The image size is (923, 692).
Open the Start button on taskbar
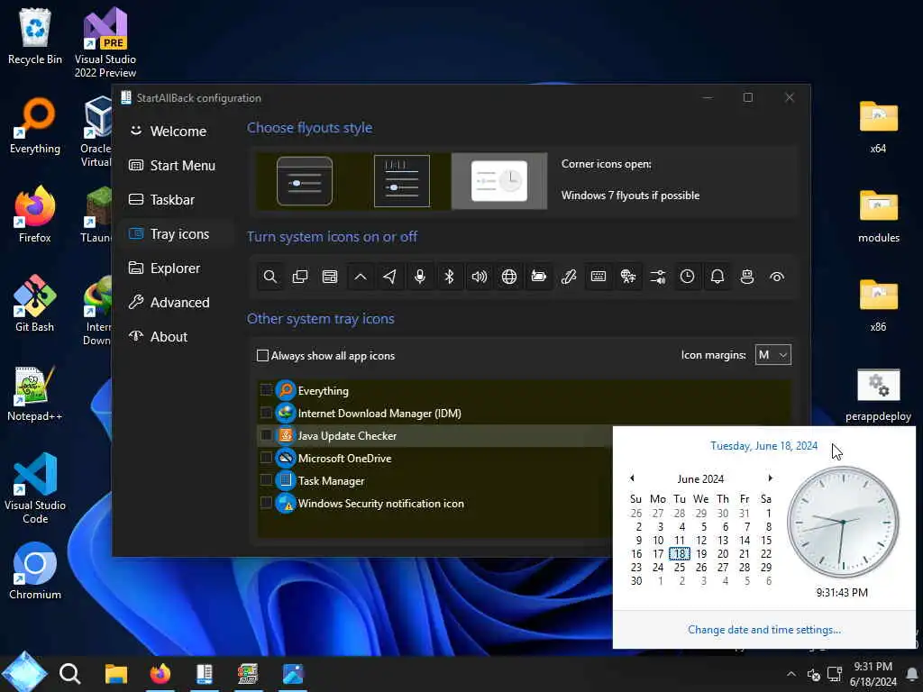click(x=23, y=673)
